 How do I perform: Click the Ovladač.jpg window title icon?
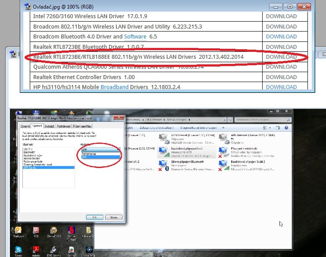pos(28,6)
